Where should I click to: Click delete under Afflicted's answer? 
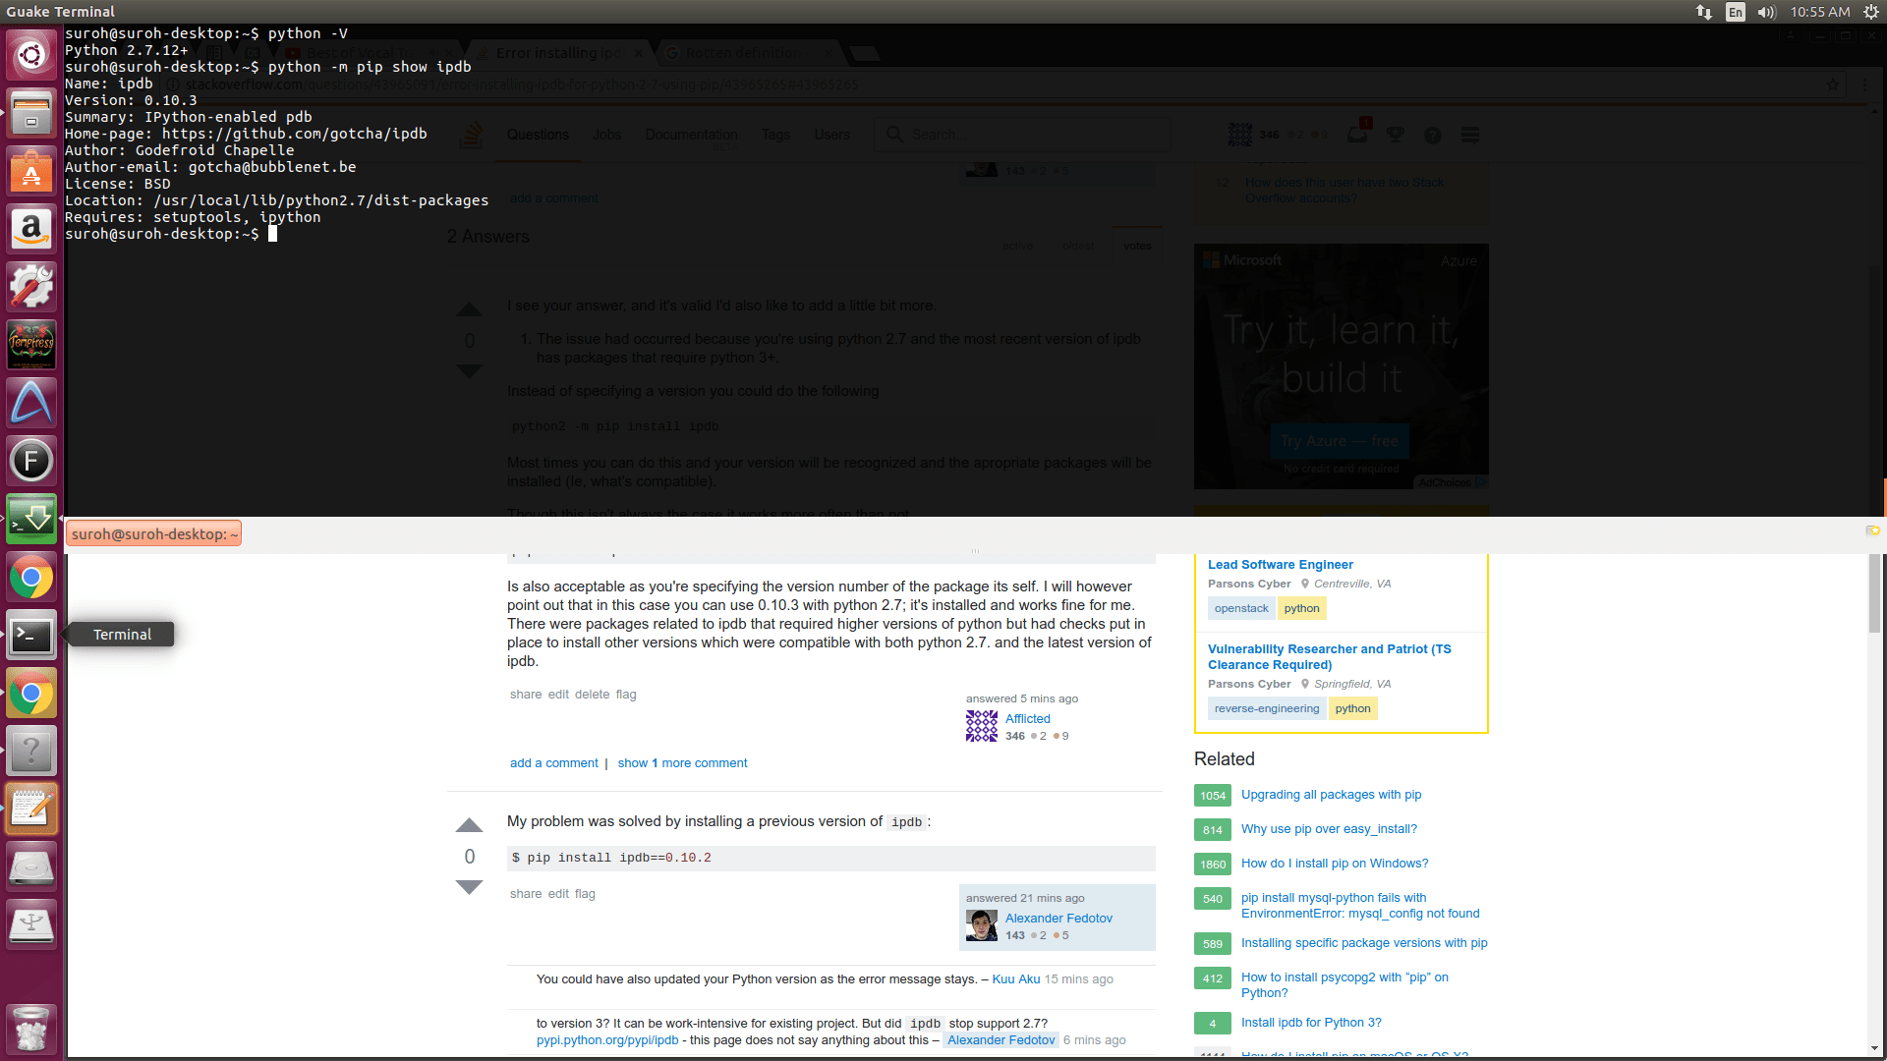[592, 695]
